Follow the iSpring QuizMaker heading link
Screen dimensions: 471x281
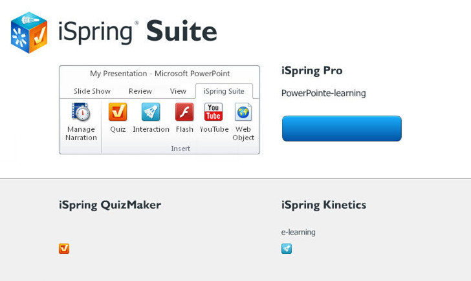pos(110,205)
